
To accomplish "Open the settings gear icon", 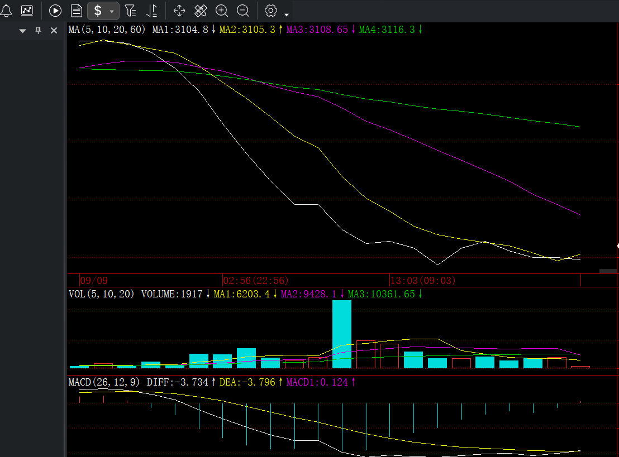I will (x=271, y=11).
